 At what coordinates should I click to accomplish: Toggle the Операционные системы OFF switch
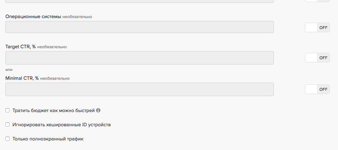[317, 28]
